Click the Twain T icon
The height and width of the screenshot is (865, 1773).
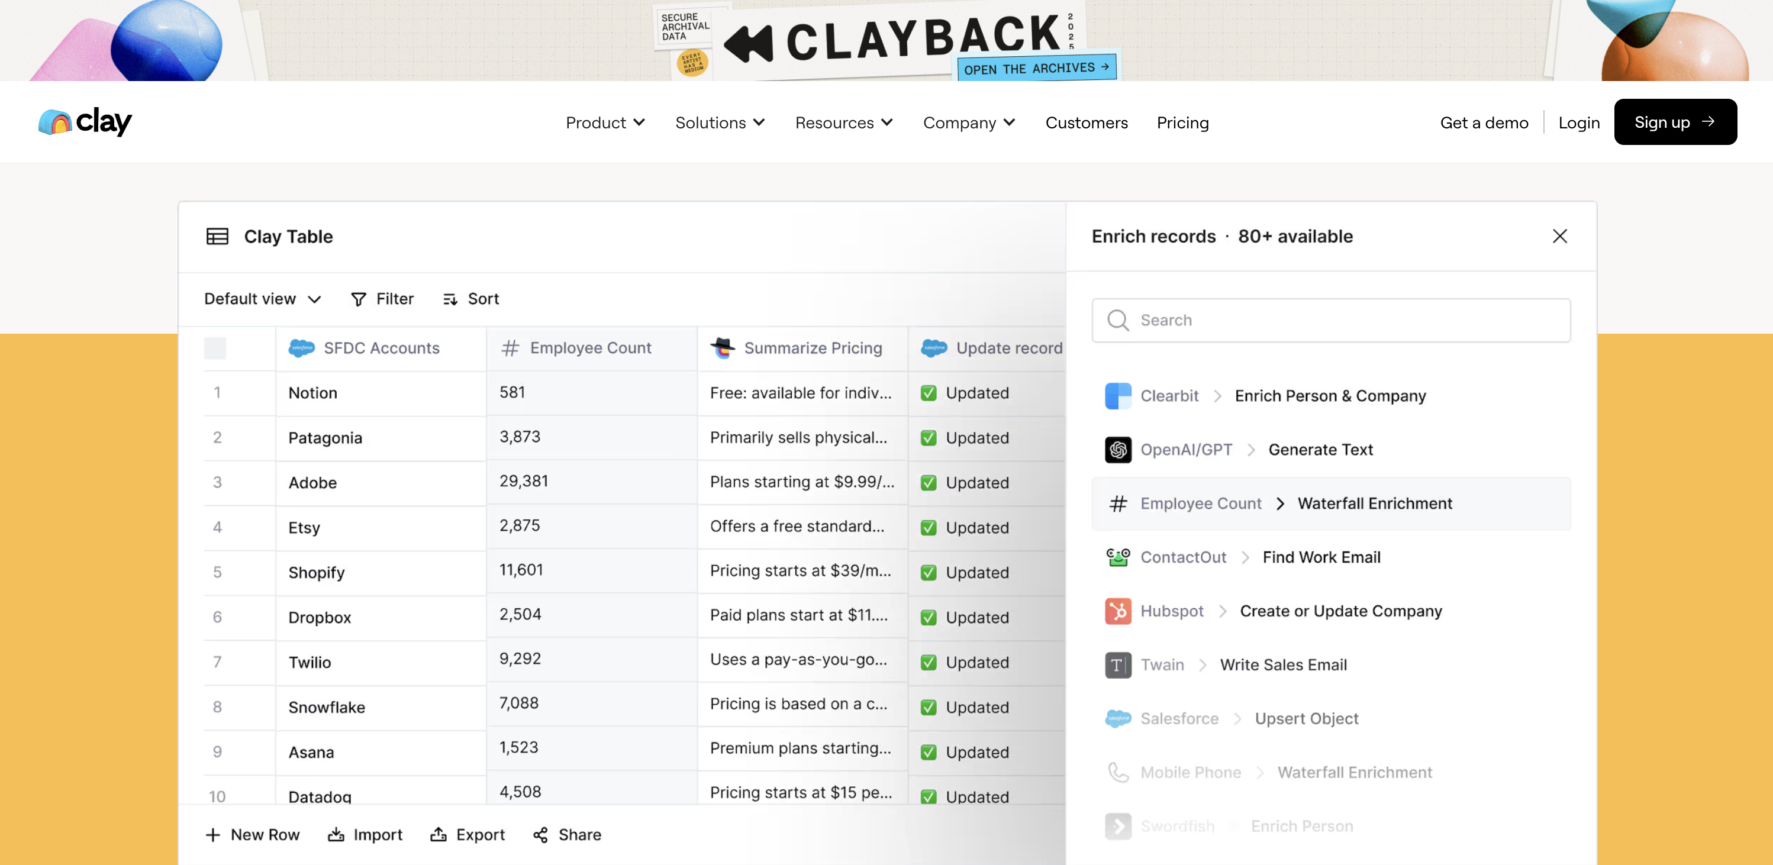point(1118,665)
